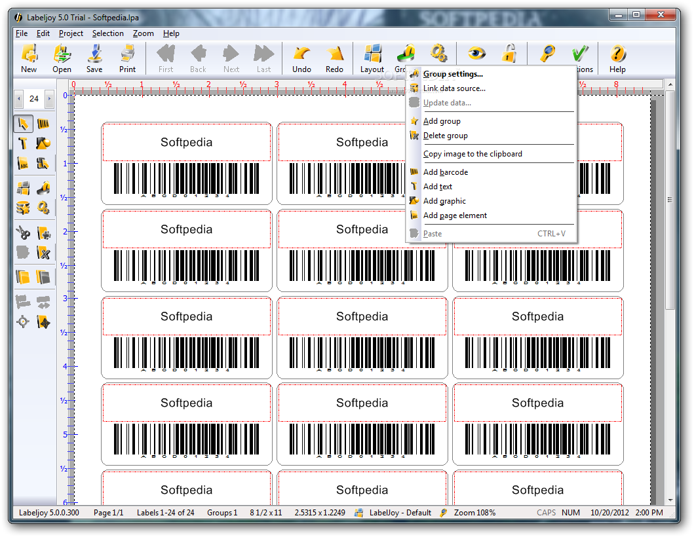
Task: Select the barcode tool in left toolbox
Action: [44, 124]
